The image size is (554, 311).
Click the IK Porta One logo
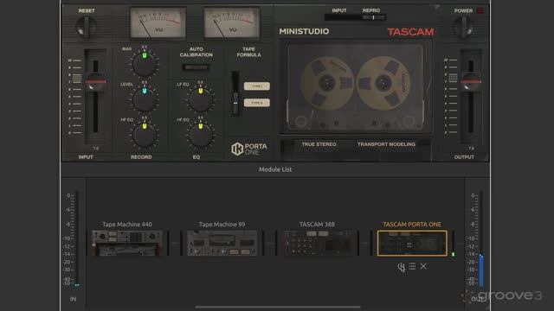[x=249, y=149]
